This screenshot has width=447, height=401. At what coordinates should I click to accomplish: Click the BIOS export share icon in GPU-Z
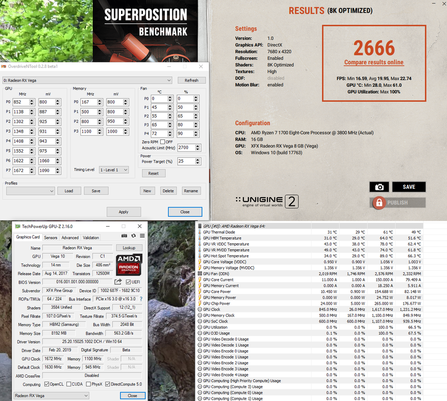(118, 282)
